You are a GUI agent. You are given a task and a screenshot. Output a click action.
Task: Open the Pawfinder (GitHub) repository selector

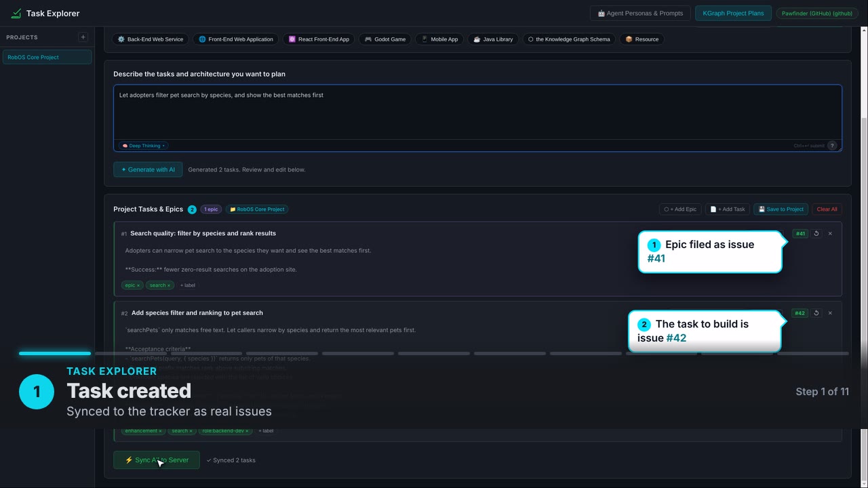[817, 14]
